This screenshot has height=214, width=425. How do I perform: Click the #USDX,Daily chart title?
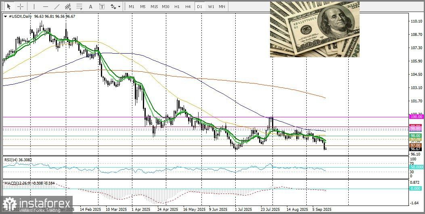click(x=20, y=17)
